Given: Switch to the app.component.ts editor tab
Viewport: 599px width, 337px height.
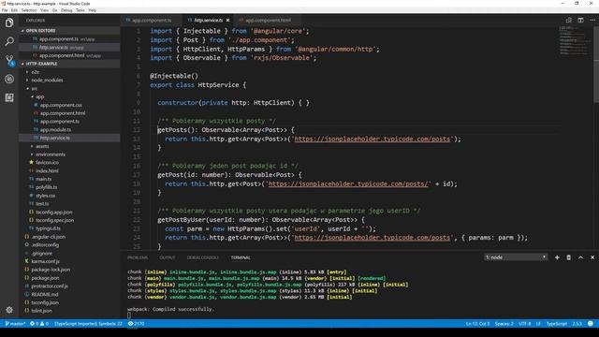Looking at the screenshot, I should point(152,21).
